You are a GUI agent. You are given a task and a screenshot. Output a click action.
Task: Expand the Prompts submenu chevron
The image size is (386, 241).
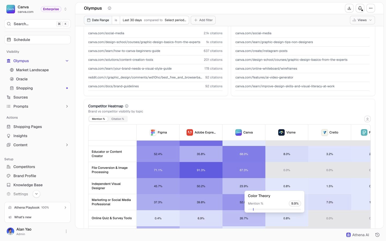pyautogui.click(x=67, y=106)
